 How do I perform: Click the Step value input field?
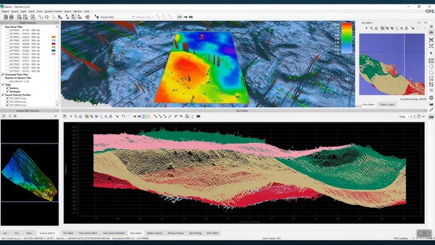coord(410,116)
